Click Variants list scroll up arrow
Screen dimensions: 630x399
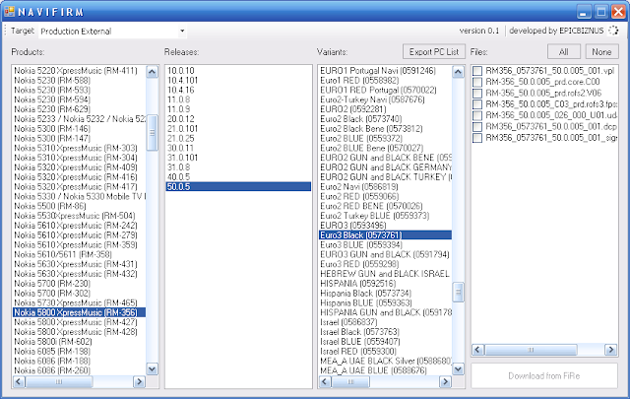458,72
